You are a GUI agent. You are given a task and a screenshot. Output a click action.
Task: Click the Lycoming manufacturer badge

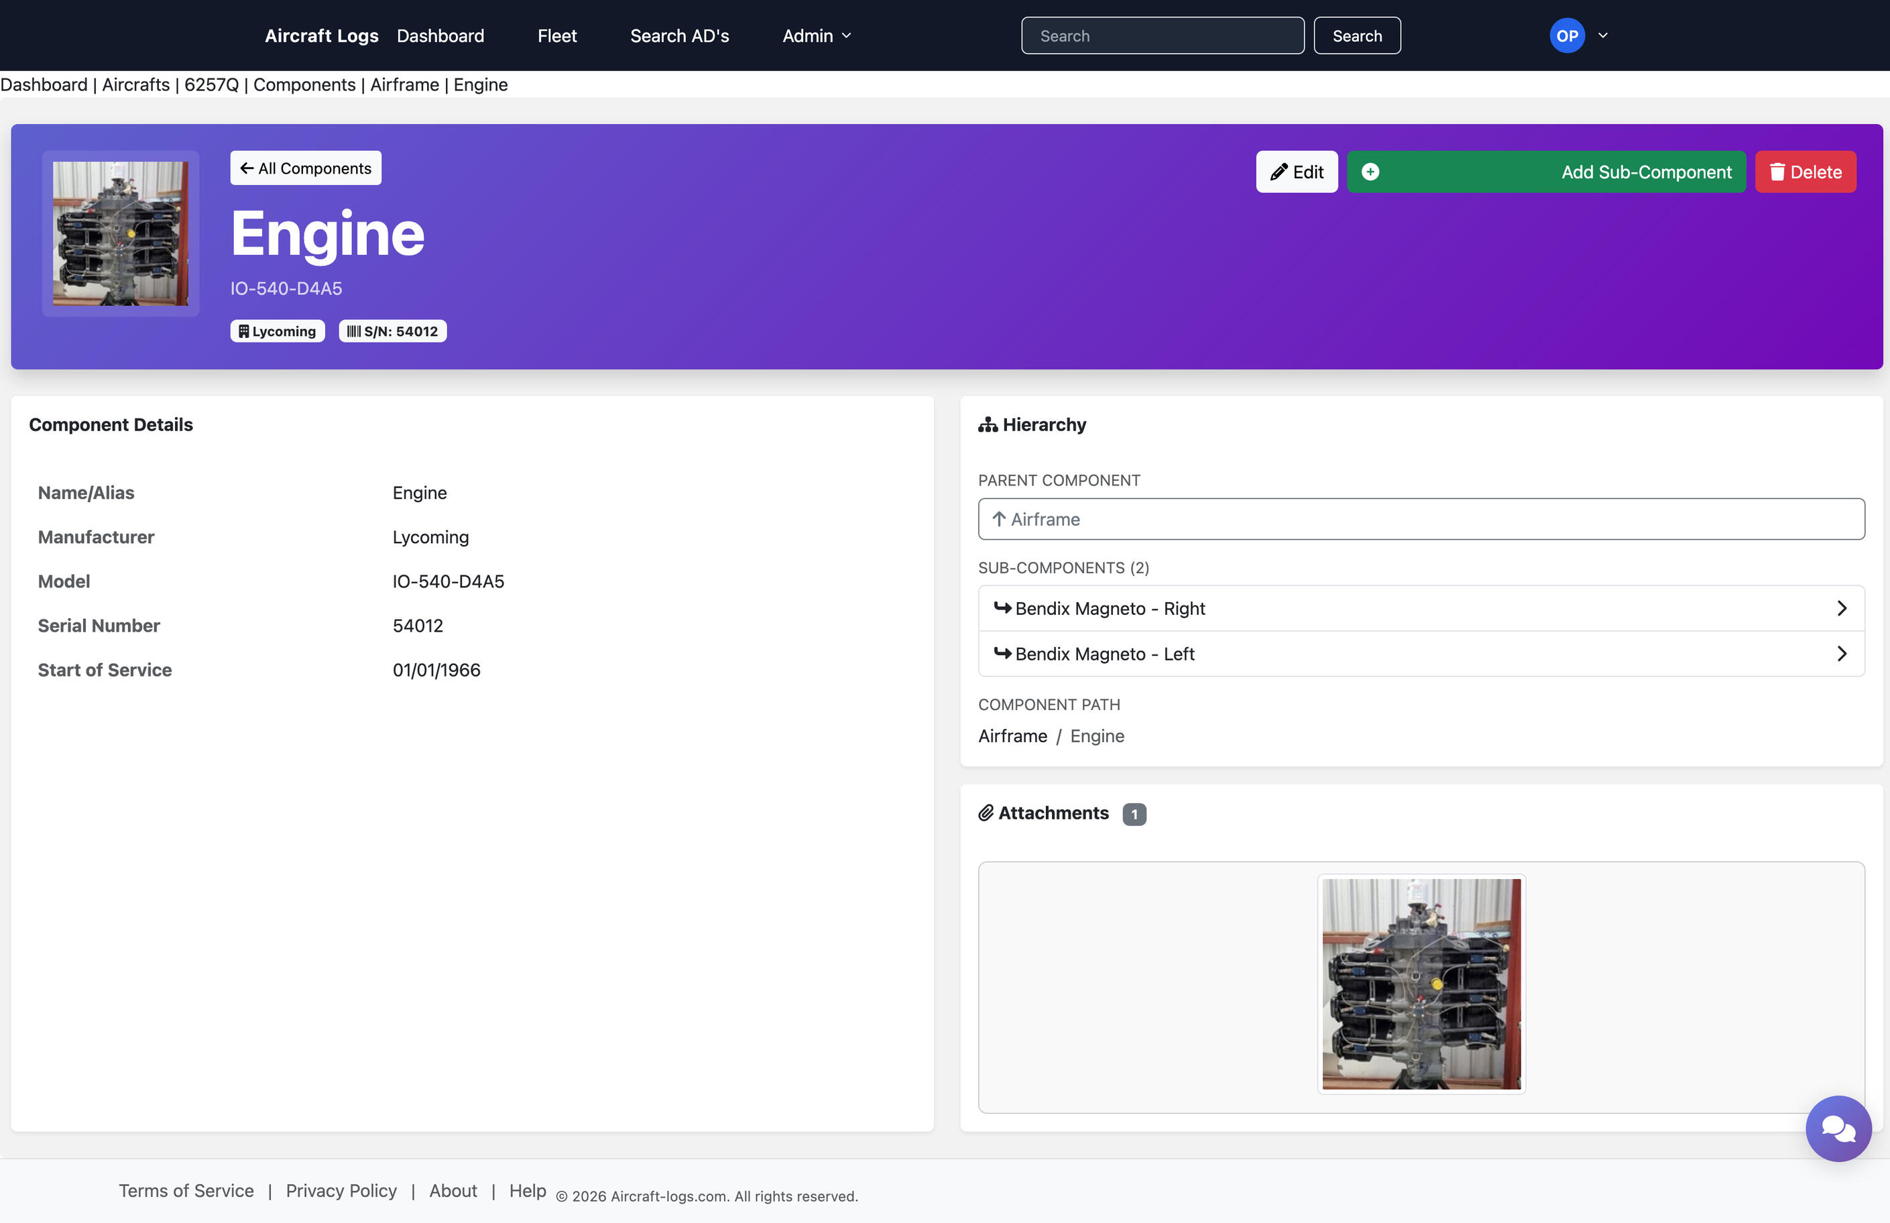point(277,331)
